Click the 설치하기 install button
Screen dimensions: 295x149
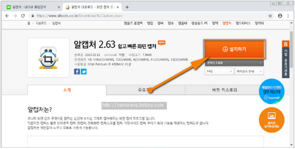pyautogui.click(x=234, y=49)
